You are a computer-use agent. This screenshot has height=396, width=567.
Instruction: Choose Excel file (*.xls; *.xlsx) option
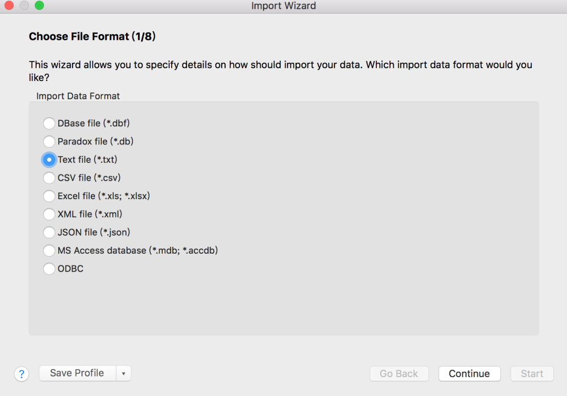pyautogui.click(x=49, y=196)
